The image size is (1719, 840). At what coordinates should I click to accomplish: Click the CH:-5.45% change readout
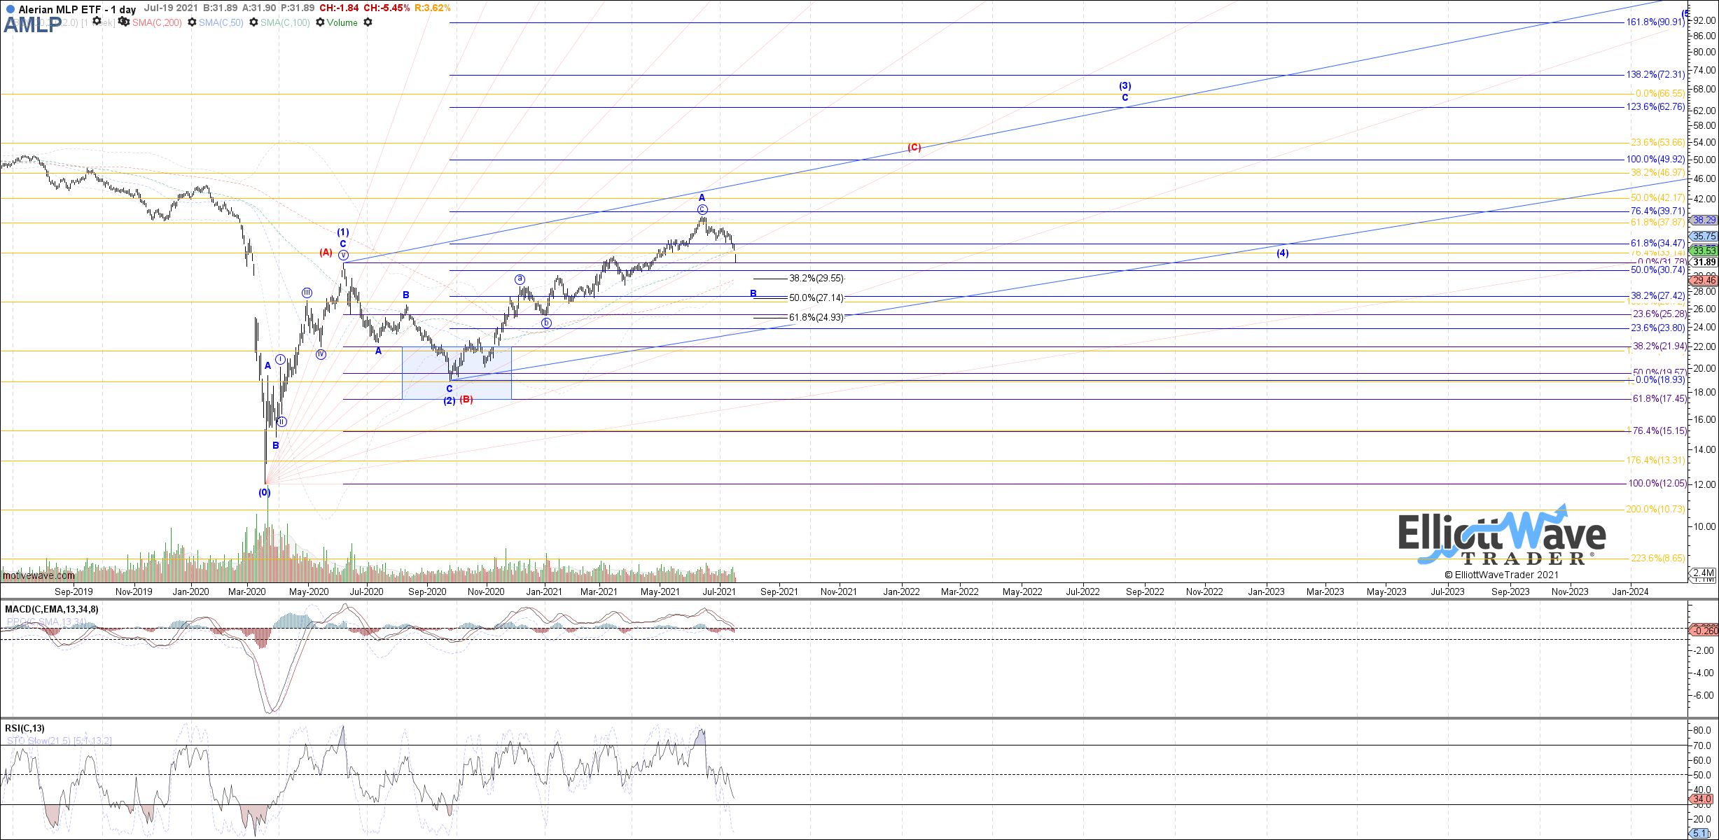tap(385, 8)
